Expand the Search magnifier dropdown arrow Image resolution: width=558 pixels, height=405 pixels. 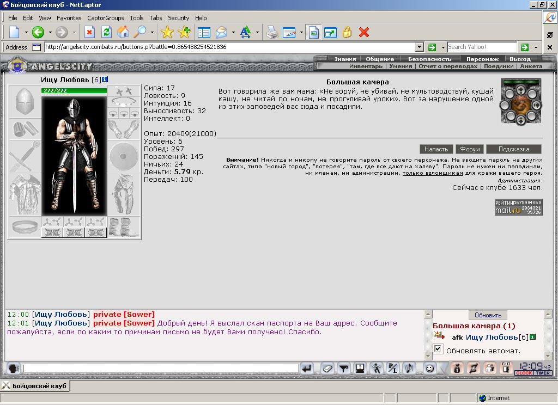click(x=152, y=32)
